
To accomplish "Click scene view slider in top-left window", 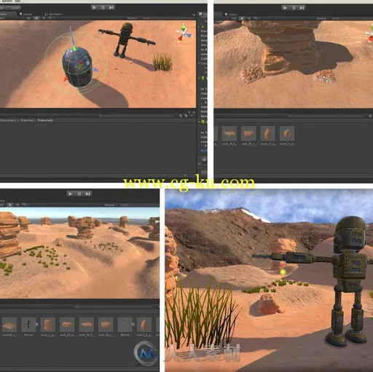I will (x=137, y=116).
